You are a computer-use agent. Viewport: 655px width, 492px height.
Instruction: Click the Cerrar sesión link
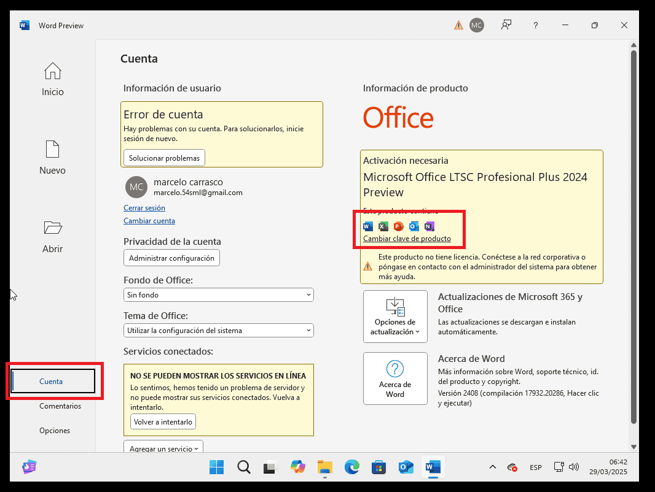144,208
